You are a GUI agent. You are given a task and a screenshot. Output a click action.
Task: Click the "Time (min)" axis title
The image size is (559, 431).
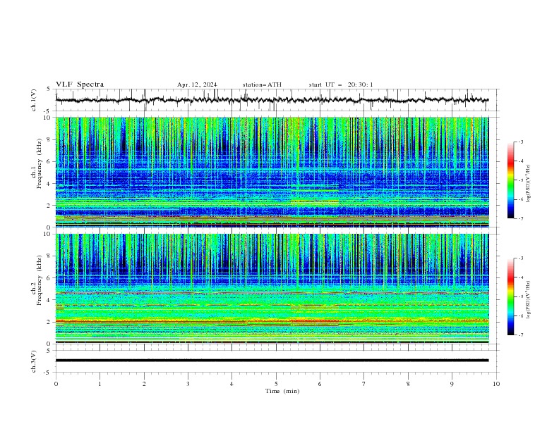[282, 391]
